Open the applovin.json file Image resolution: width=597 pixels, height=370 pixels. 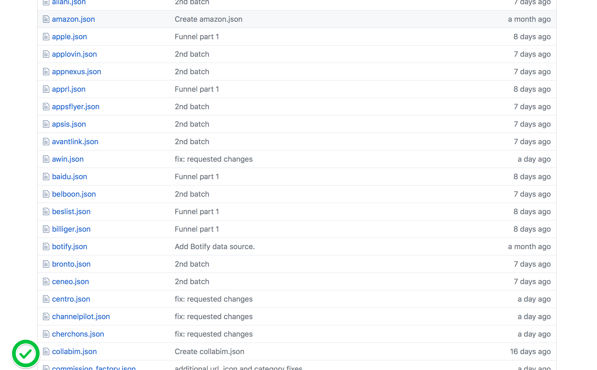[74, 54]
